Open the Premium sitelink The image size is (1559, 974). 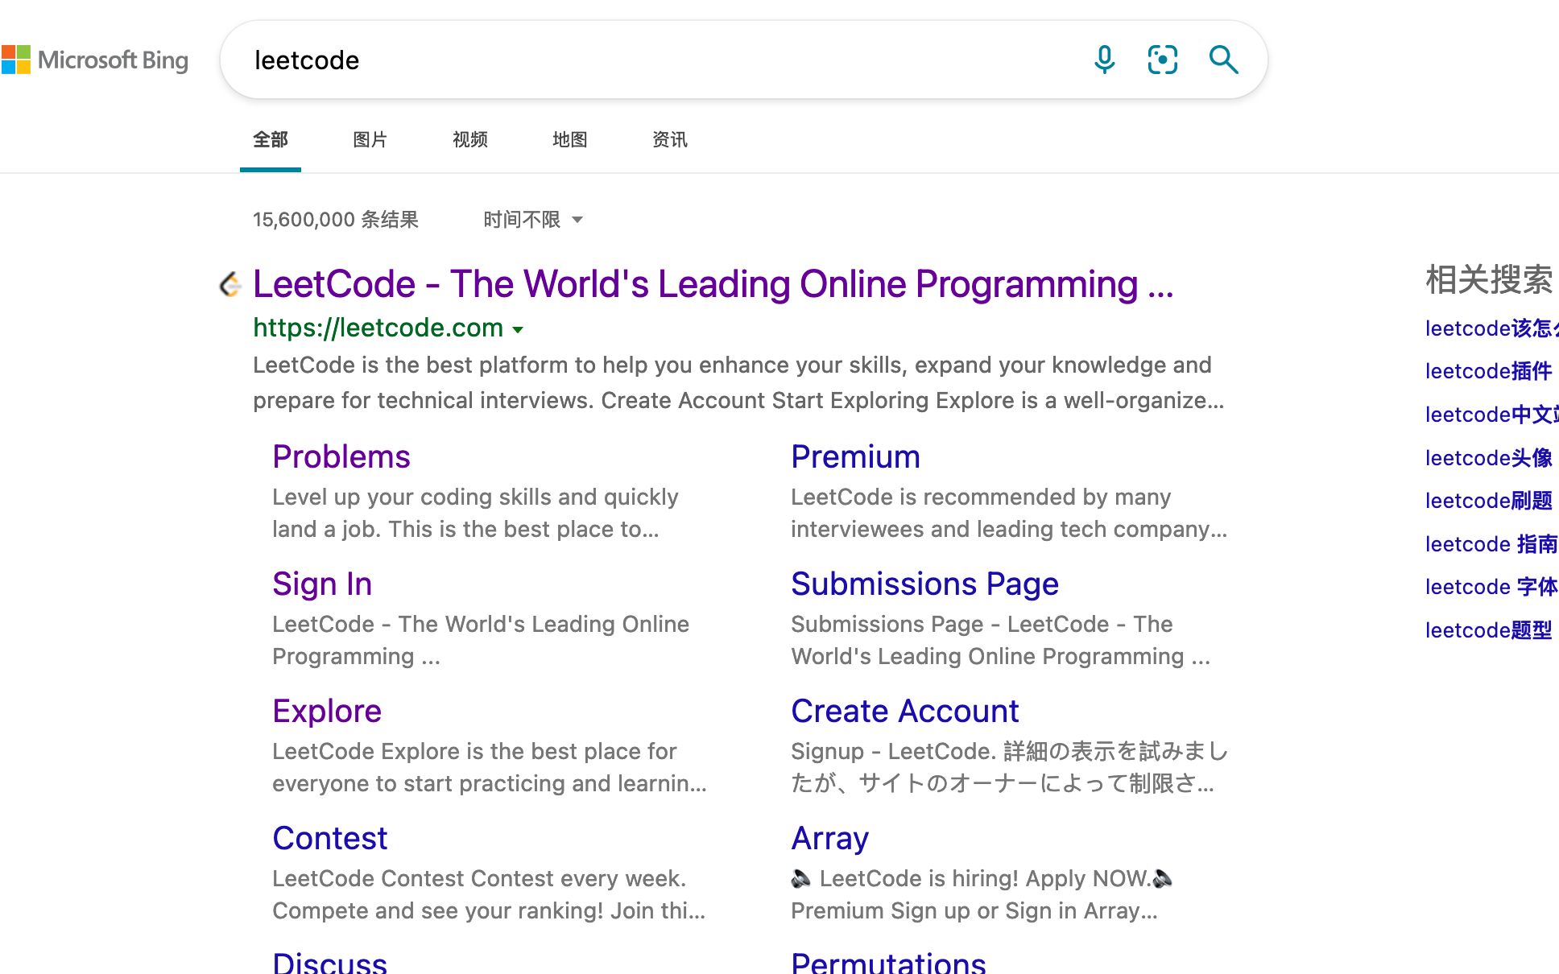point(855,456)
